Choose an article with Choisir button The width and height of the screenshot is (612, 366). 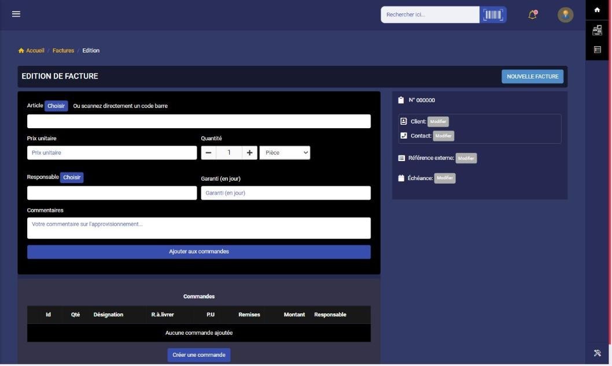tap(56, 106)
